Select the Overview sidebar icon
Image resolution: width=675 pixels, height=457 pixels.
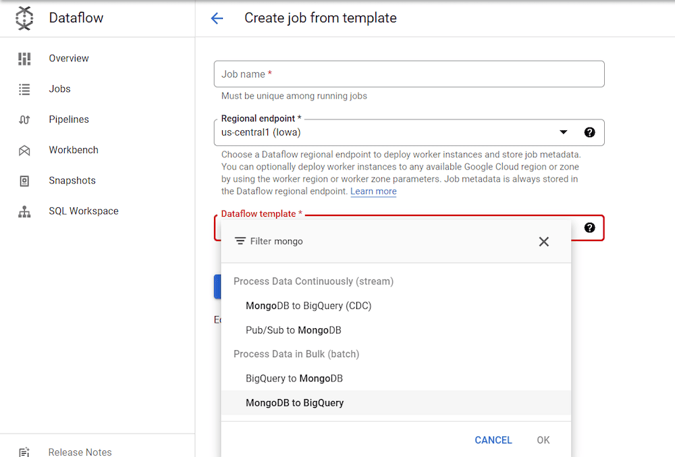(24, 58)
